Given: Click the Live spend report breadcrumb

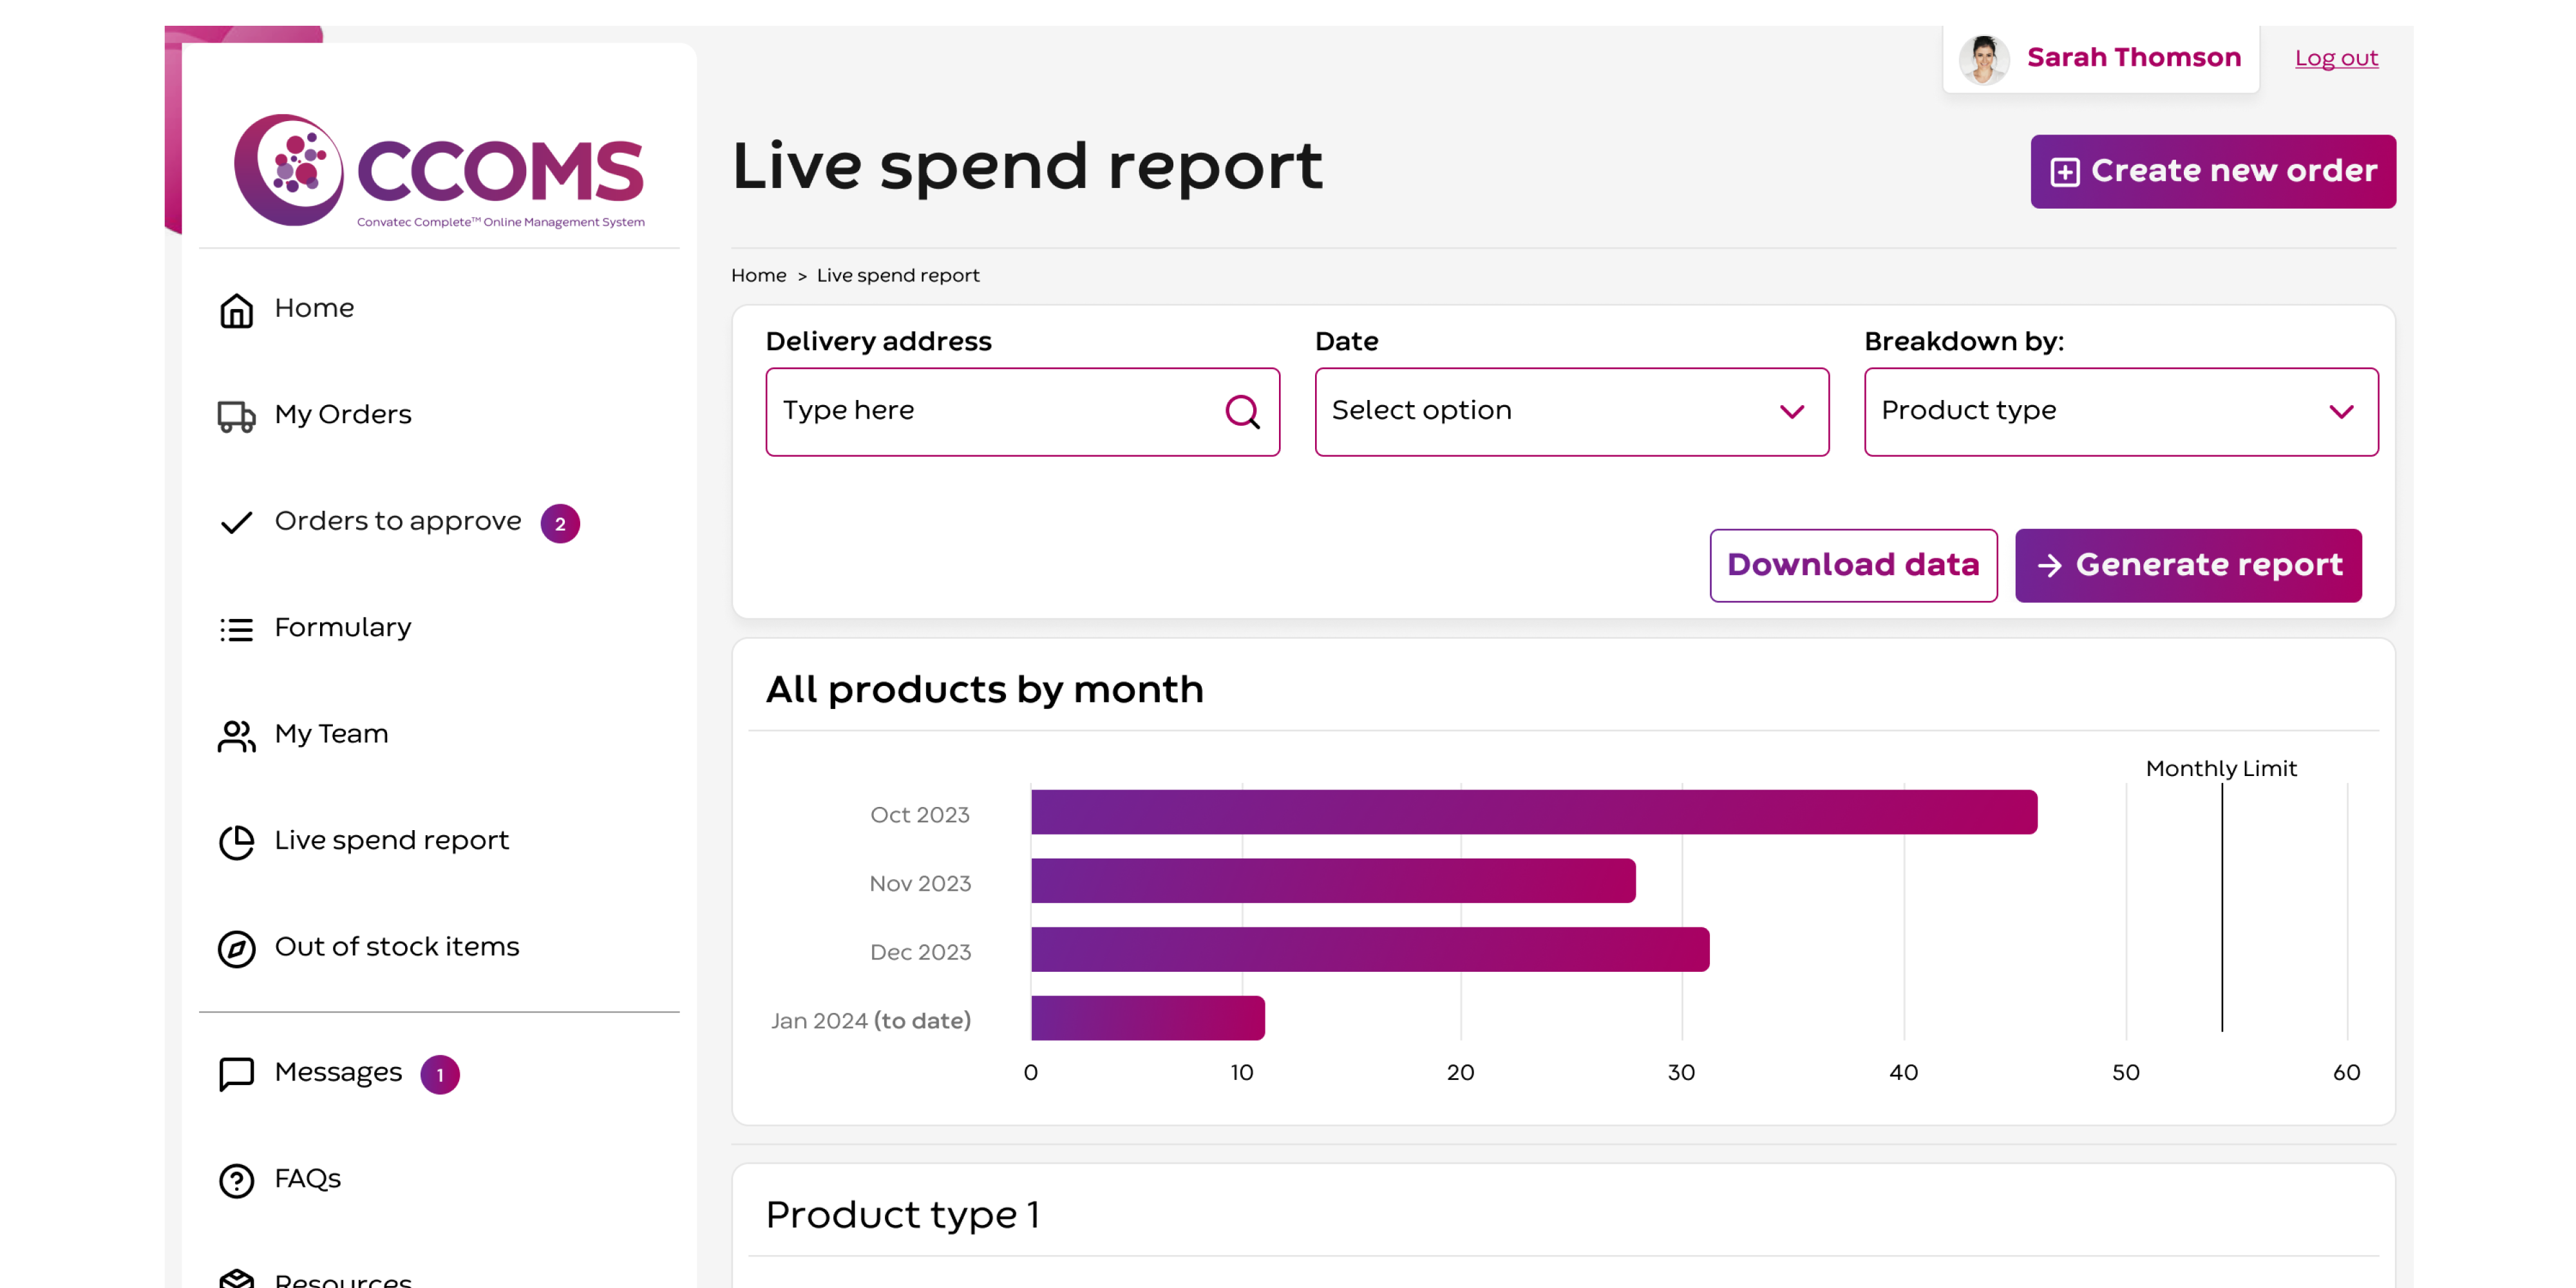Looking at the screenshot, I should (897, 275).
